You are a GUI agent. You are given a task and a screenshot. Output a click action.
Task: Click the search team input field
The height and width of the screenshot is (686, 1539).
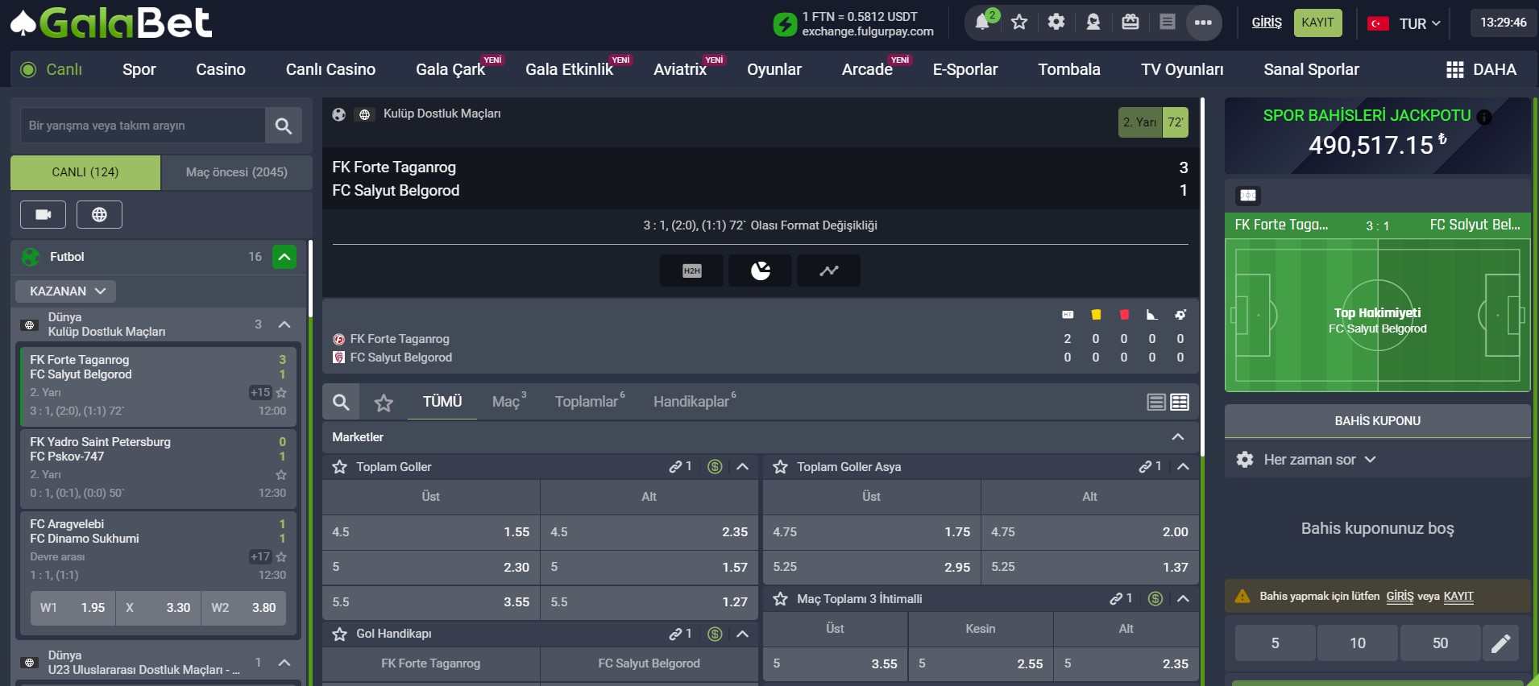143,126
